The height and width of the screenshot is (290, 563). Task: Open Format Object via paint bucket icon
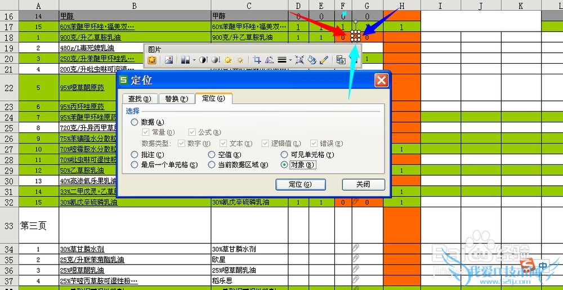pos(312,60)
